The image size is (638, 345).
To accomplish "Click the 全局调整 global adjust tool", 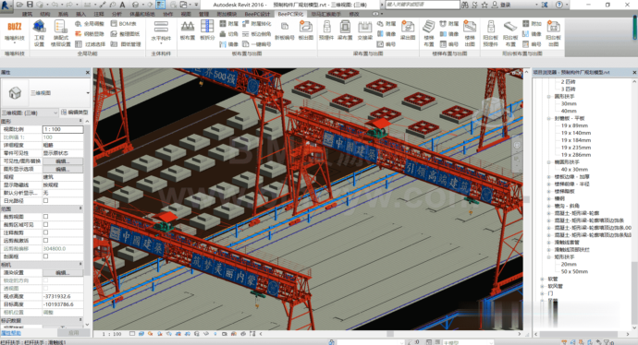I will point(90,24).
